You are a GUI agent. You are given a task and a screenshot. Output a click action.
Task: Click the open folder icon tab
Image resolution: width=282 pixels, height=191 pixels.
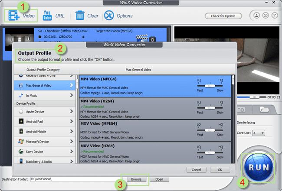coord(264,110)
